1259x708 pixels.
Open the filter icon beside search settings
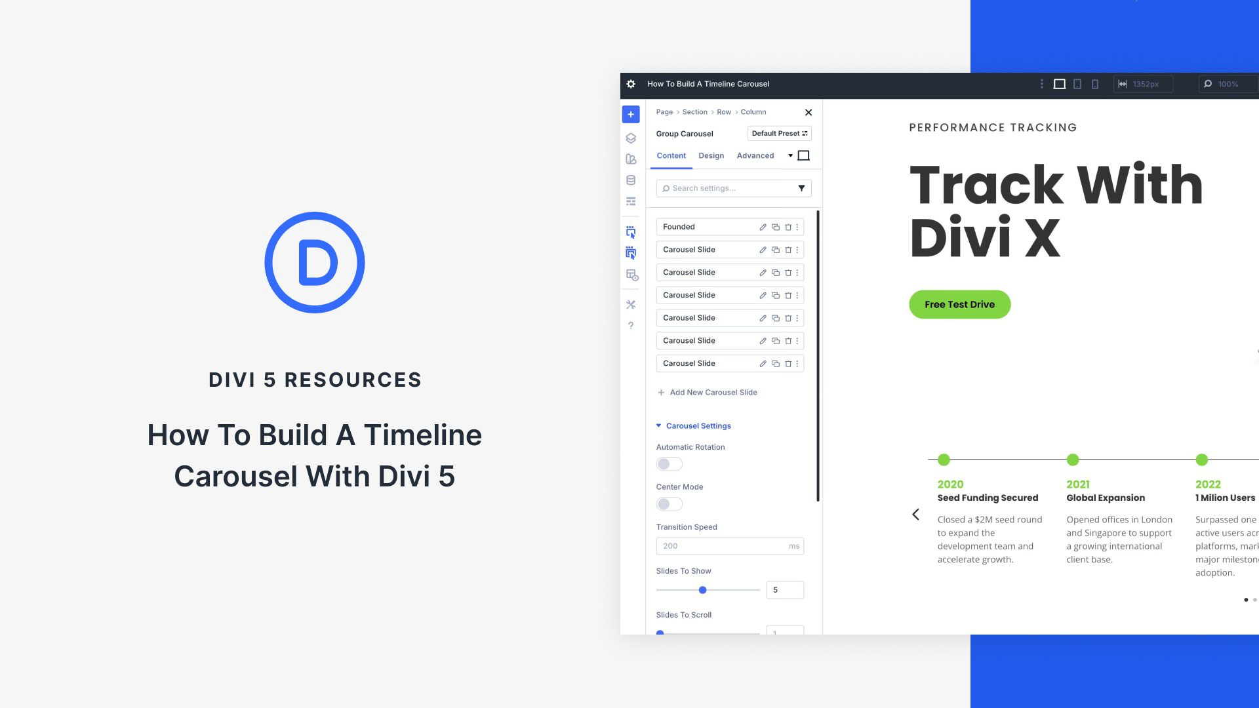(801, 188)
